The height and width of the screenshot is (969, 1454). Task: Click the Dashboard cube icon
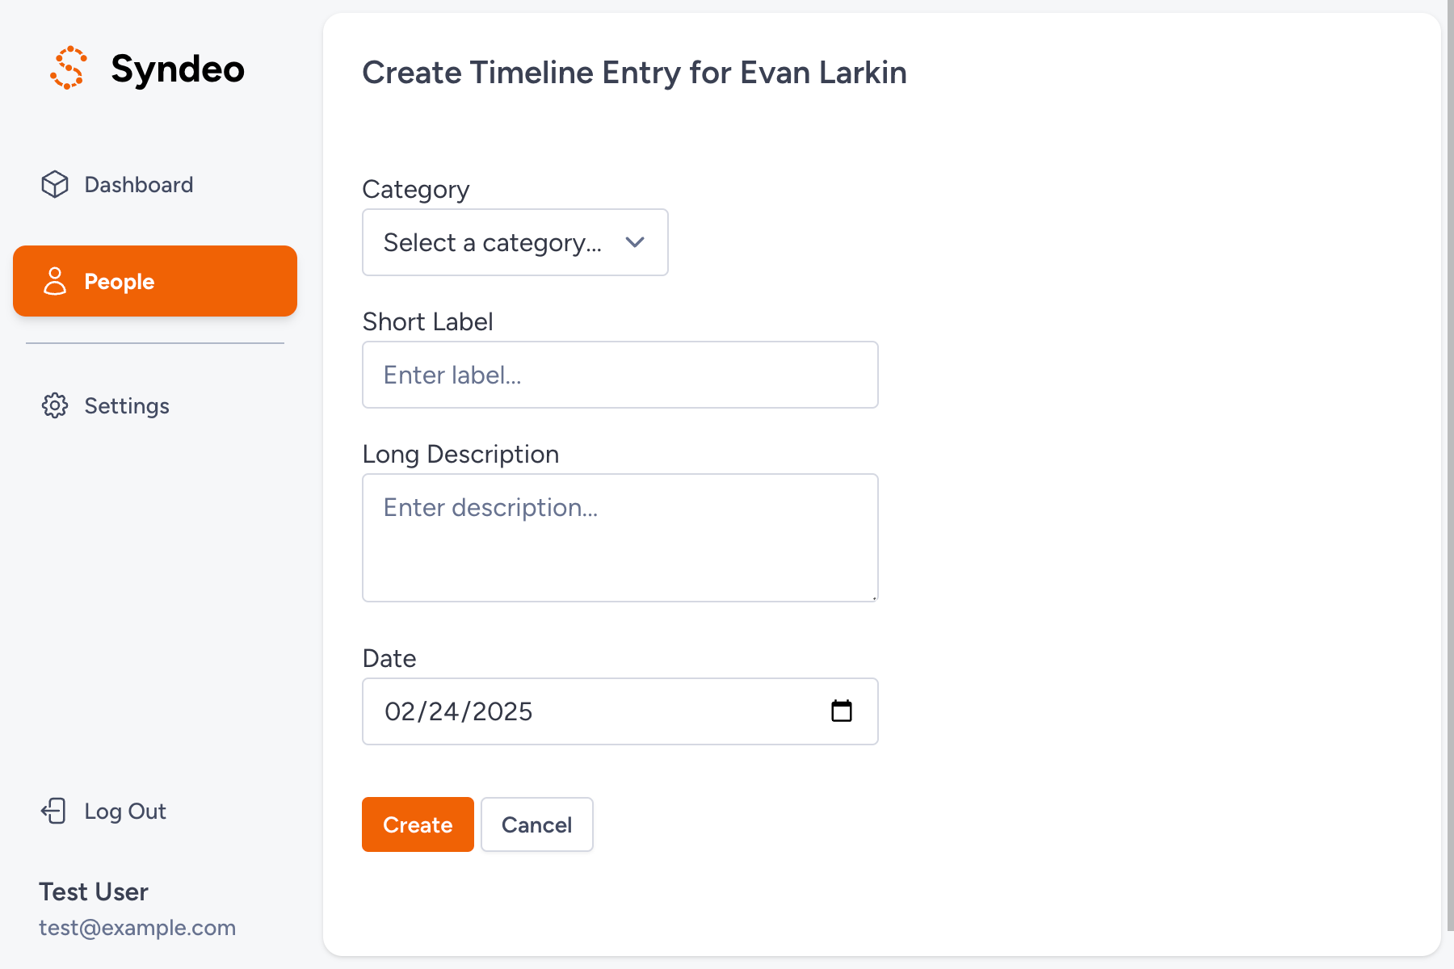(55, 184)
